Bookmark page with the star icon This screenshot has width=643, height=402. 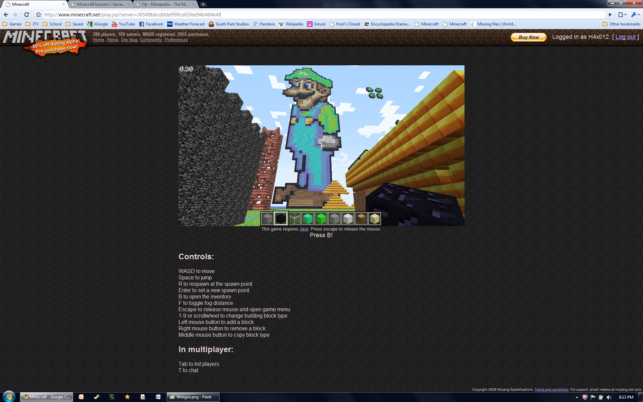tap(39, 14)
